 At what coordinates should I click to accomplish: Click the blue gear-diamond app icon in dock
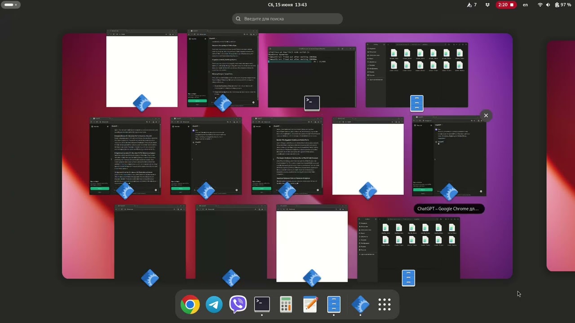coord(360,305)
